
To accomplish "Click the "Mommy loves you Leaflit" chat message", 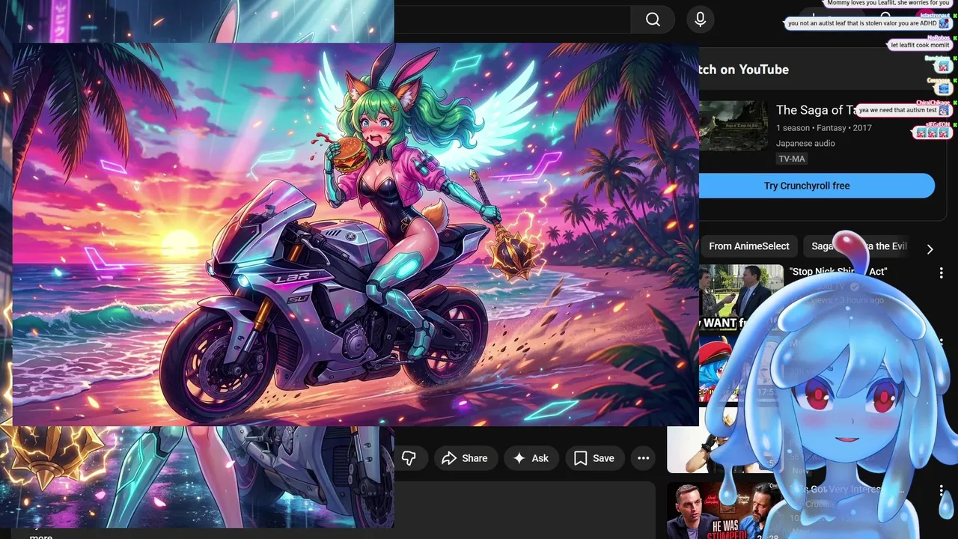I will click(x=888, y=3).
